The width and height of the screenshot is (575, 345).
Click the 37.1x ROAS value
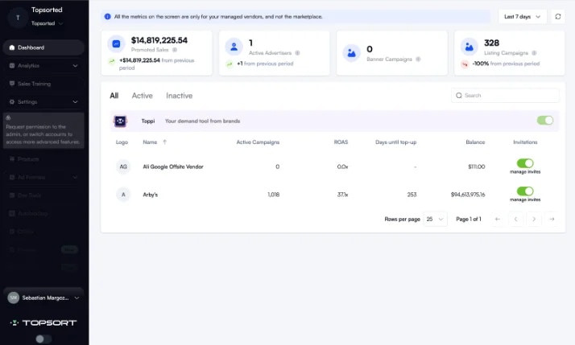pos(342,195)
